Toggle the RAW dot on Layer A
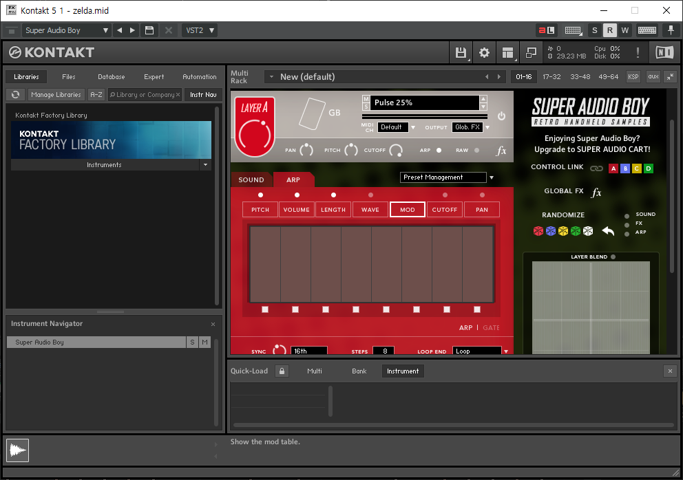 point(476,151)
